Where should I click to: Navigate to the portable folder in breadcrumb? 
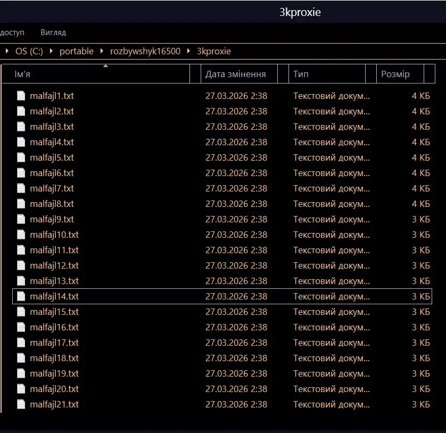[76, 51]
